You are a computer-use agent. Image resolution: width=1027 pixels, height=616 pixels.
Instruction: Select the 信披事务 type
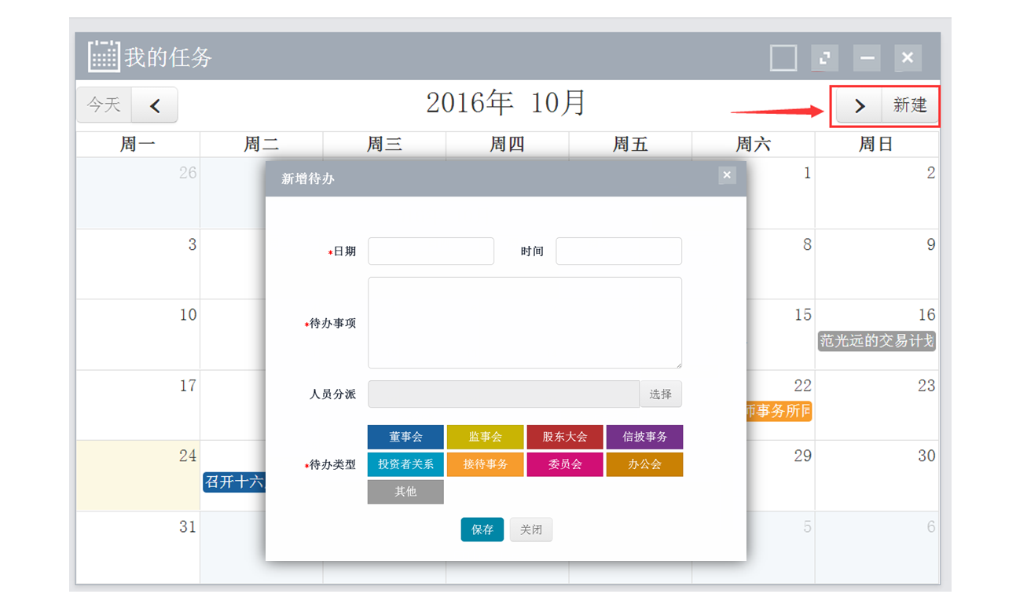pyautogui.click(x=644, y=437)
